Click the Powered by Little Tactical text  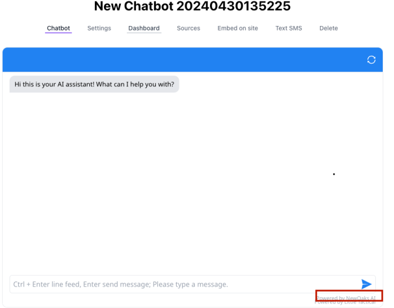(x=345, y=302)
